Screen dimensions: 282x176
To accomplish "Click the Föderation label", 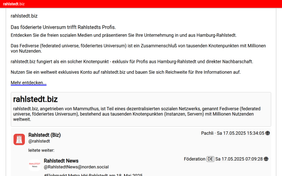I will 195,159.
